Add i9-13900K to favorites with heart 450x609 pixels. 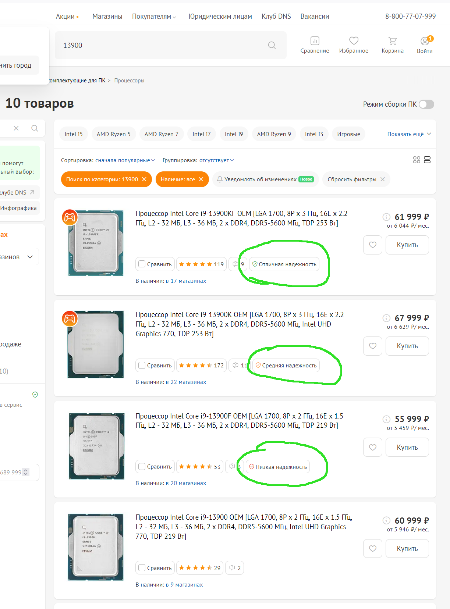click(x=373, y=346)
